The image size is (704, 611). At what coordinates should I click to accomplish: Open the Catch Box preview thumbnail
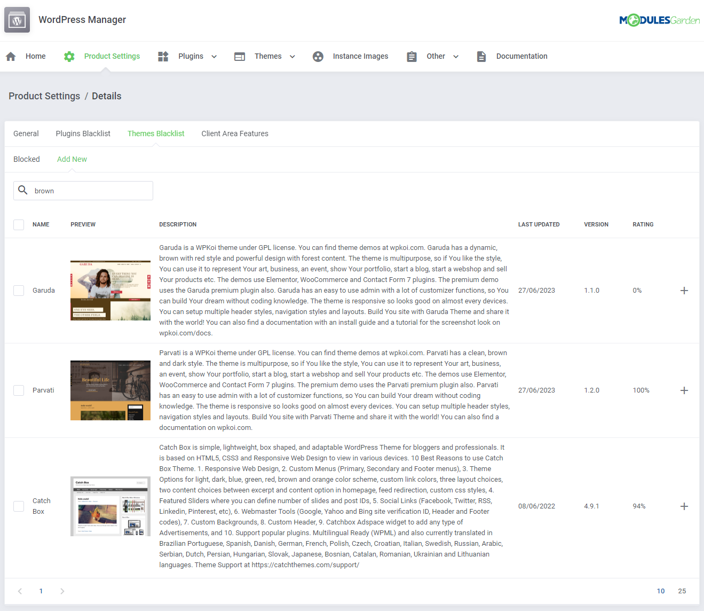coord(110,506)
